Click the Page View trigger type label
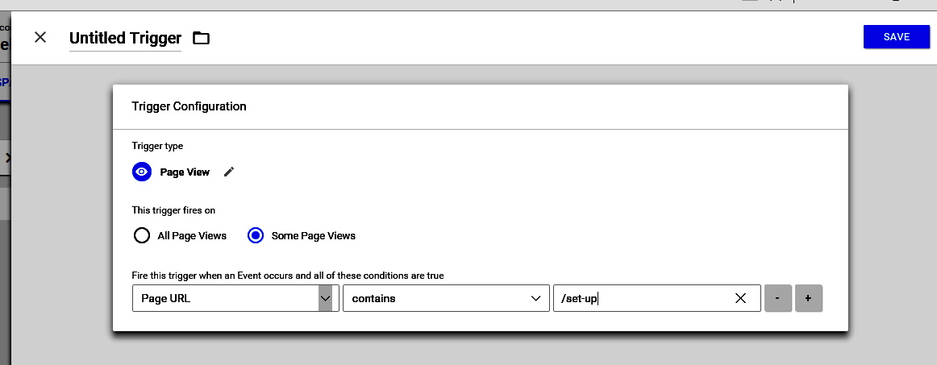937x365 pixels. (x=185, y=172)
